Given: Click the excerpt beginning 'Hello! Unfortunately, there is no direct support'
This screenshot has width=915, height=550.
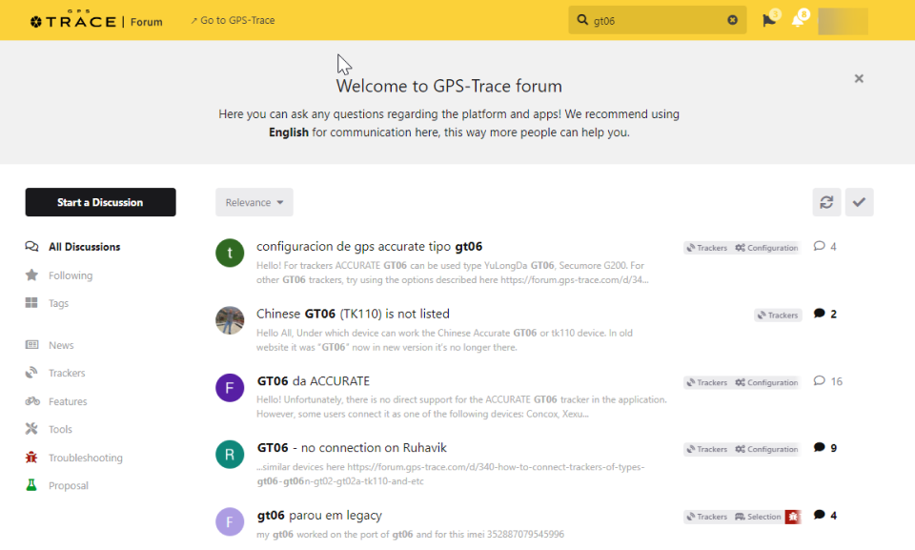Looking at the screenshot, I should 461,407.
